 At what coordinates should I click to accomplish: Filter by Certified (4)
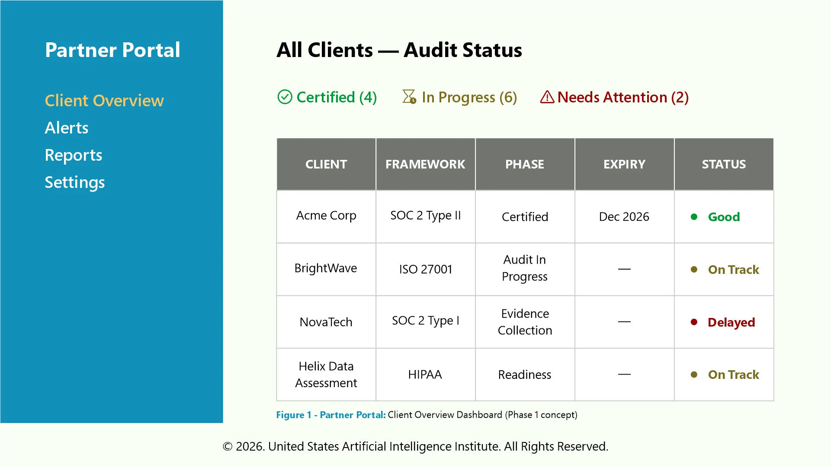click(327, 97)
